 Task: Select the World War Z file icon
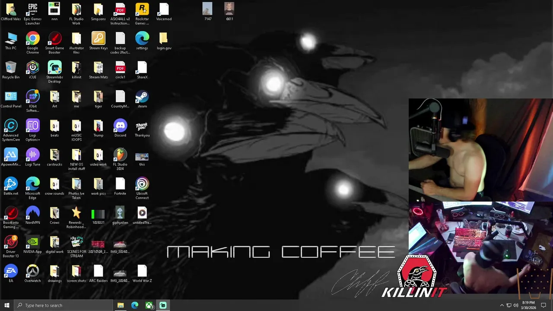coord(142,271)
